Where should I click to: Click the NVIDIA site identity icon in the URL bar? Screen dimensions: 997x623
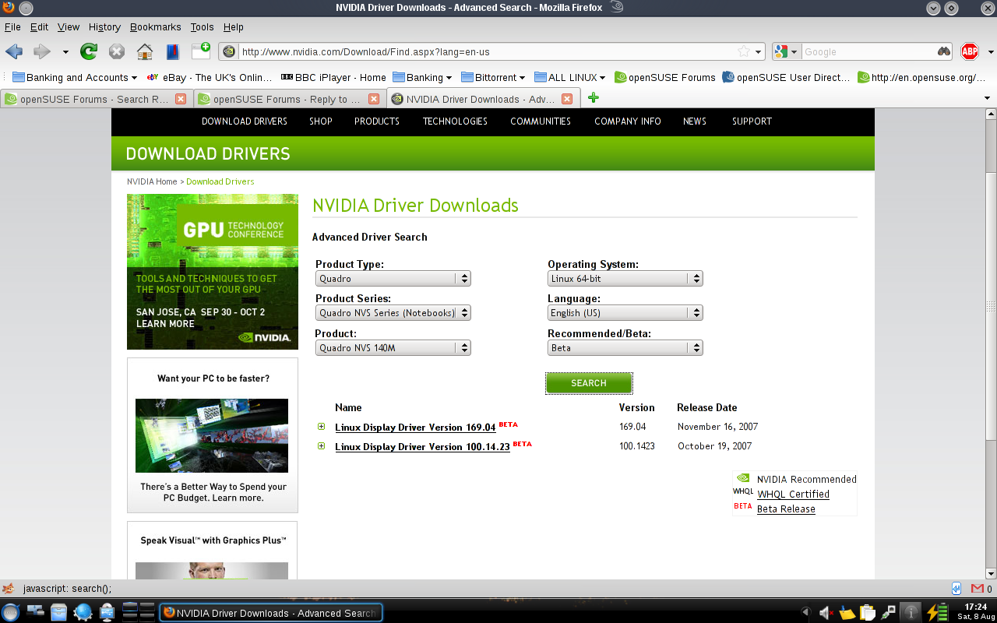coord(229,52)
